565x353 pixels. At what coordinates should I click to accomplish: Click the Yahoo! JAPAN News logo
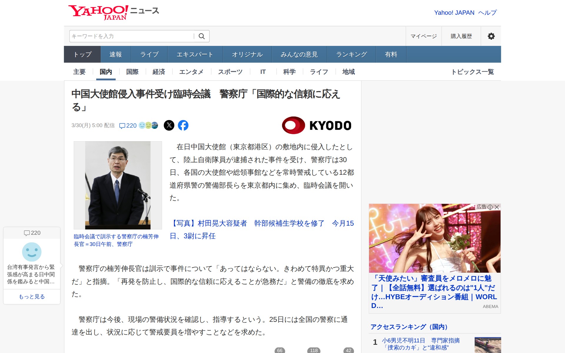[114, 12]
